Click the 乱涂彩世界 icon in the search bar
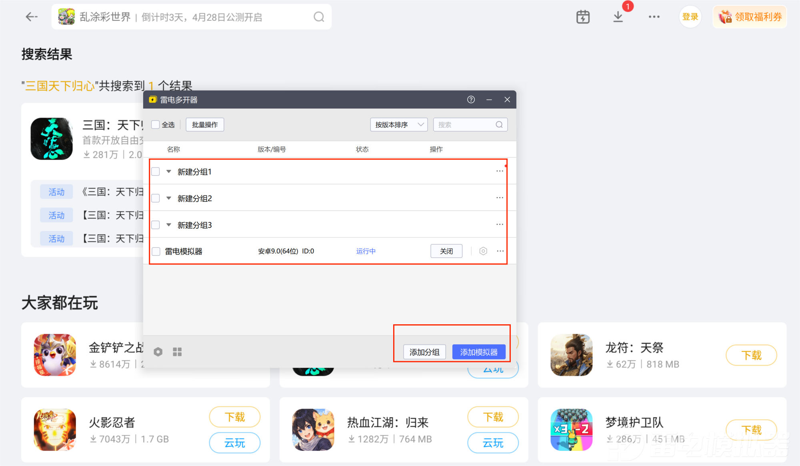 click(66, 17)
